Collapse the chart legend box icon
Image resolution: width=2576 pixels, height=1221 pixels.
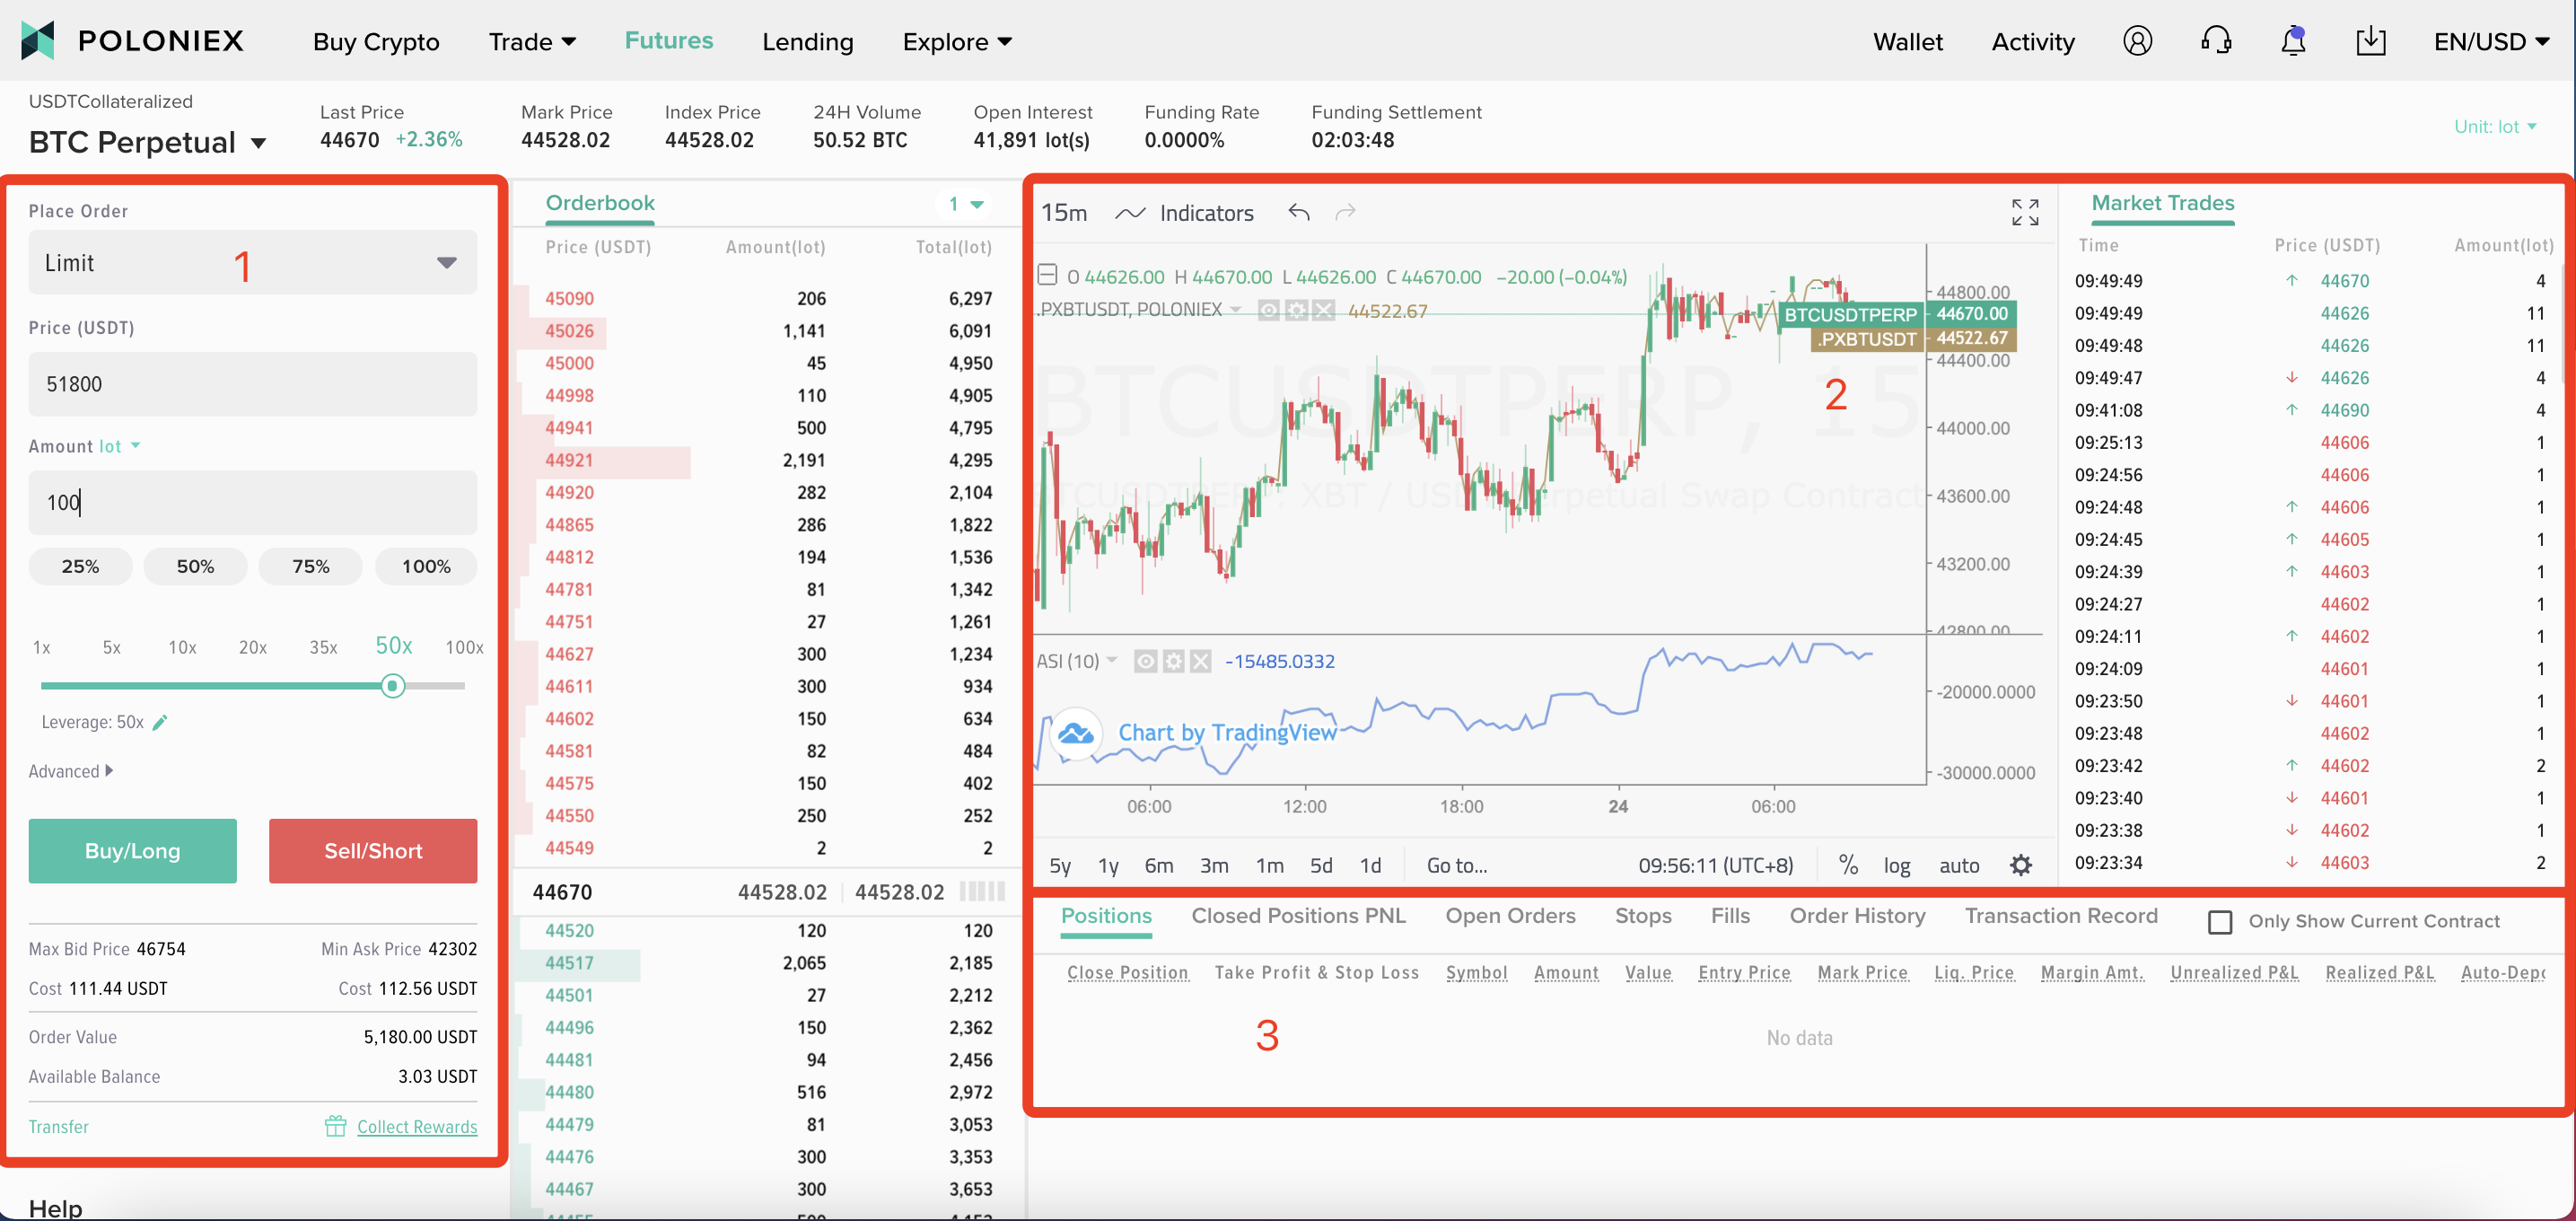pyautogui.click(x=1047, y=274)
